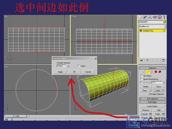The height and width of the screenshot is (129, 172).
Task: Click the 0 / 100 time slider
Action: 16,116
